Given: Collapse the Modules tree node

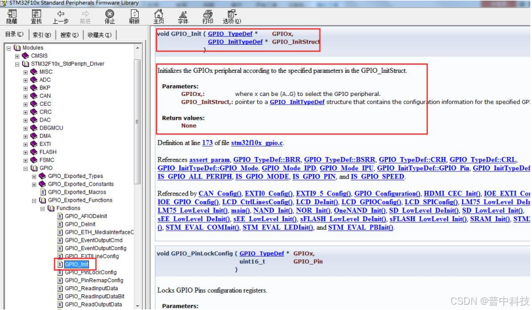Looking at the screenshot, I should pyautogui.click(x=9, y=48).
